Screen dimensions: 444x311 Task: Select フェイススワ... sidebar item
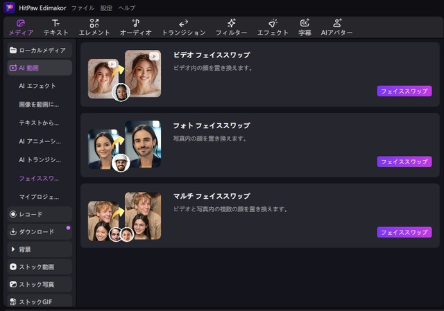coord(39,179)
